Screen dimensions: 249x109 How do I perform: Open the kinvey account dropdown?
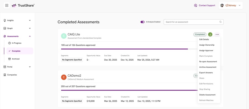click(x=231, y=6)
